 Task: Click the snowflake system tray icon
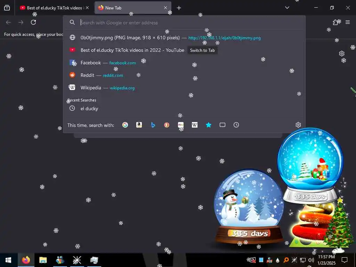pyautogui.click(x=294, y=260)
